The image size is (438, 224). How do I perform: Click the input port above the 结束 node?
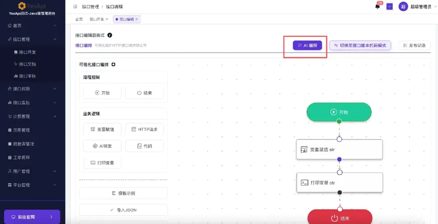pyautogui.click(x=340, y=209)
